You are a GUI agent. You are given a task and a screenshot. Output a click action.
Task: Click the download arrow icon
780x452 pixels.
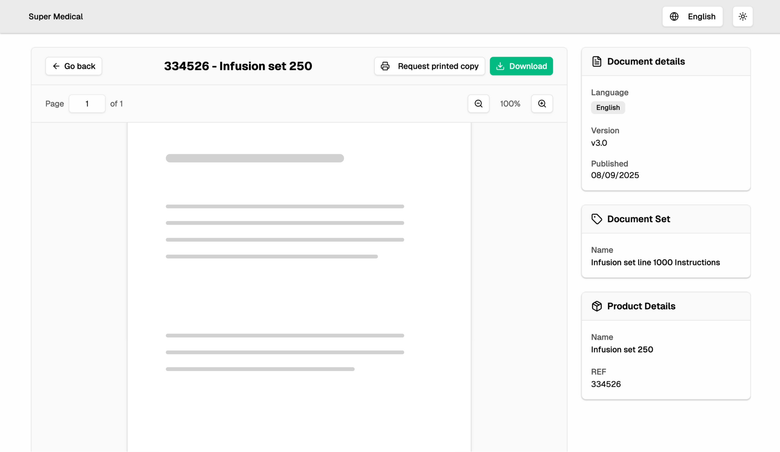pyautogui.click(x=500, y=66)
